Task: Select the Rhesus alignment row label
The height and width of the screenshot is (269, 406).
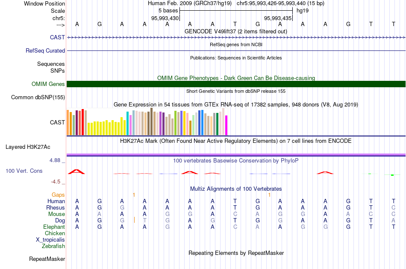Action: click(x=56, y=207)
